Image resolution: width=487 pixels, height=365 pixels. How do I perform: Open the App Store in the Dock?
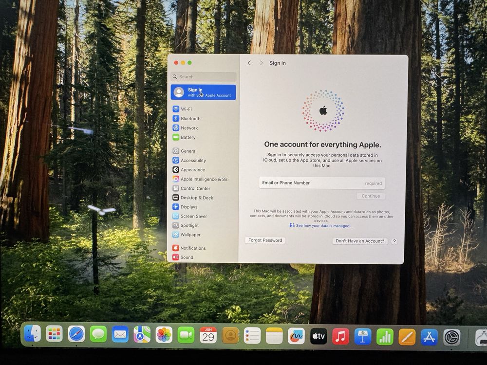(429, 337)
